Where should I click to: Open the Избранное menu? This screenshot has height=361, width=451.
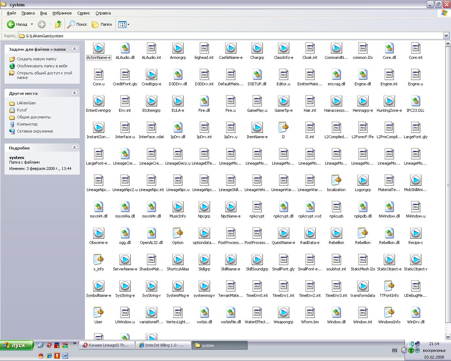pyautogui.click(x=62, y=13)
